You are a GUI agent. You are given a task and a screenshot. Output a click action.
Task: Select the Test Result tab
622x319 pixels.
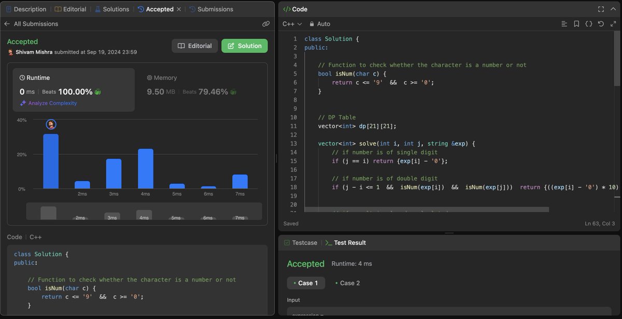pyautogui.click(x=345, y=242)
